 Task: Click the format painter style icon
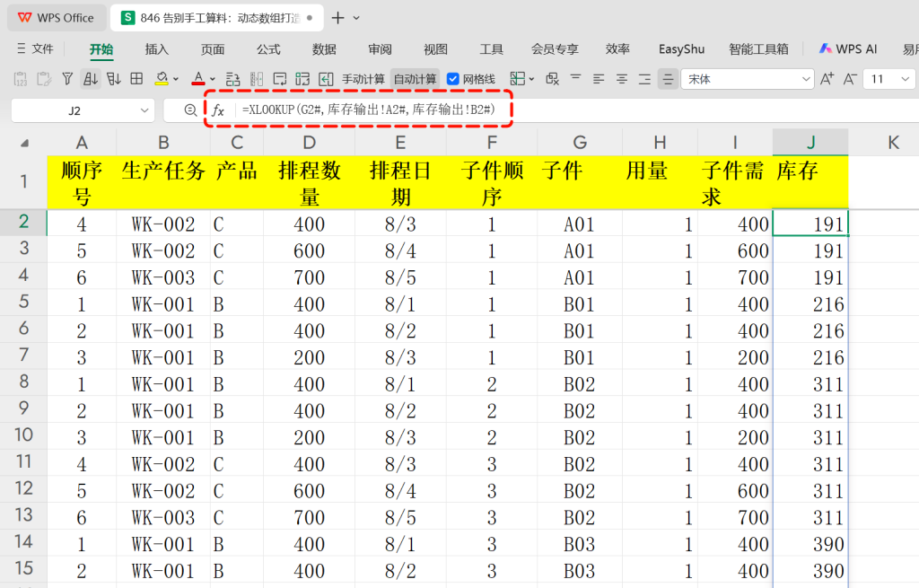552,79
